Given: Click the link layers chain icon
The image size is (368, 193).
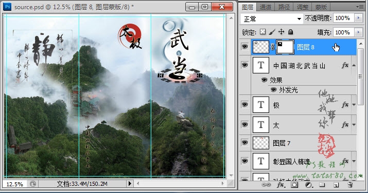Looking at the screenshot, I should (x=266, y=185).
